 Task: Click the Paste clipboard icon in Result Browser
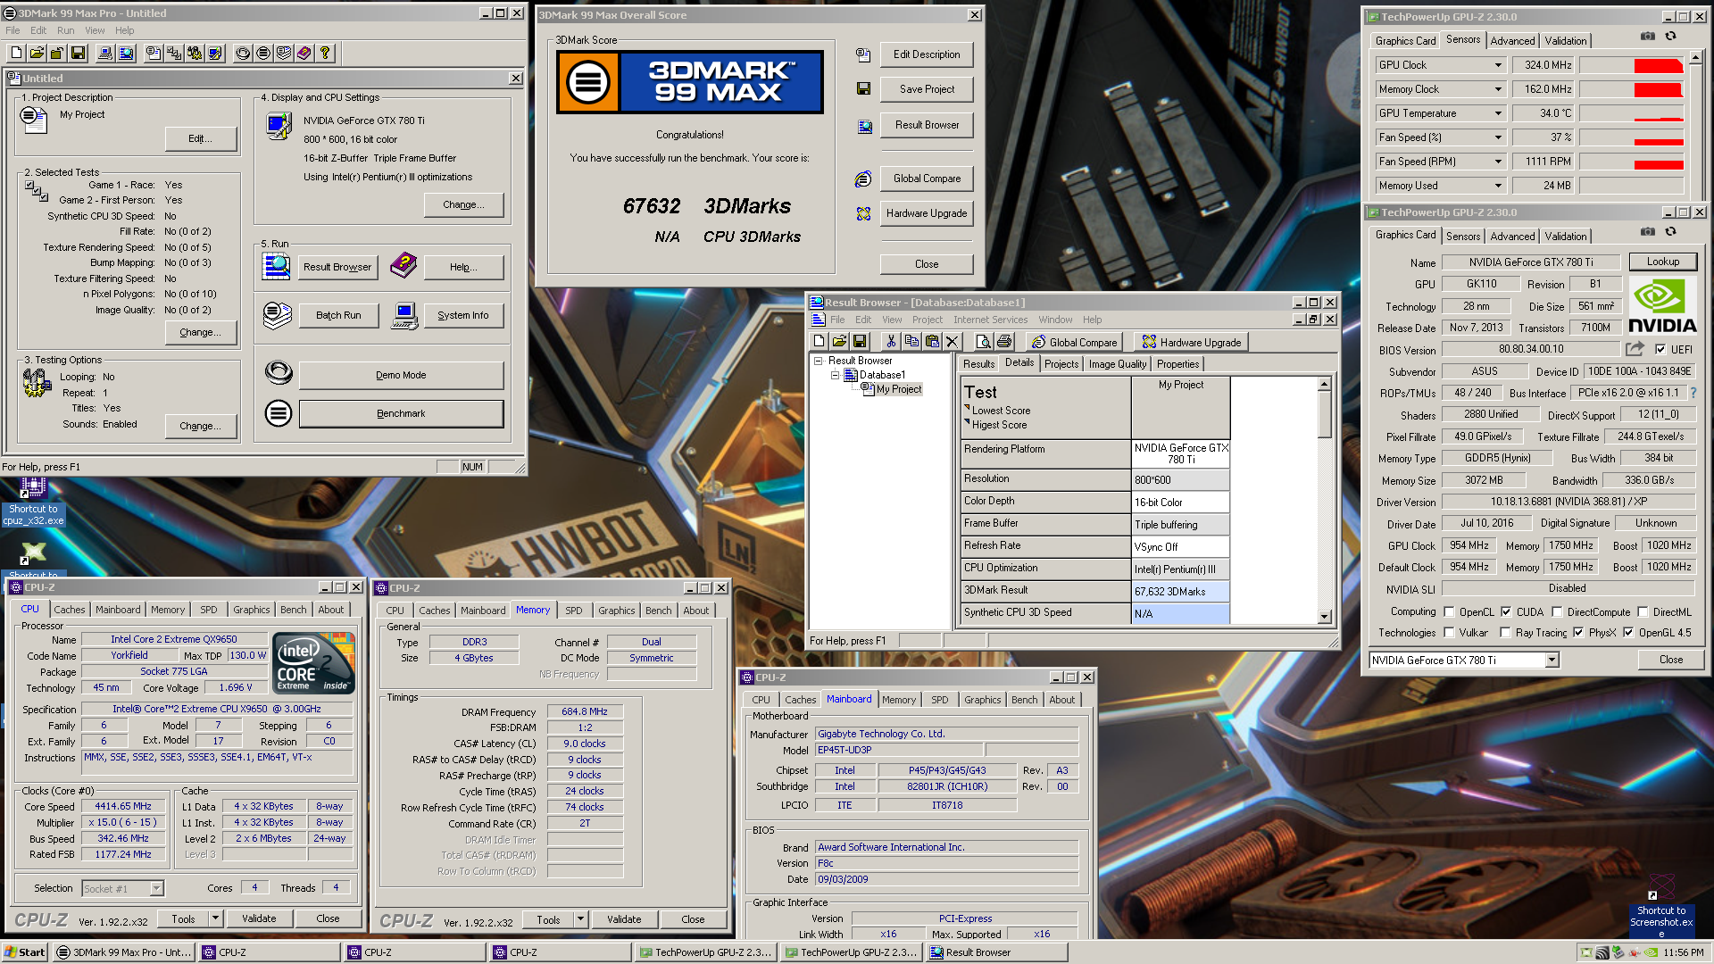(932, 342)
